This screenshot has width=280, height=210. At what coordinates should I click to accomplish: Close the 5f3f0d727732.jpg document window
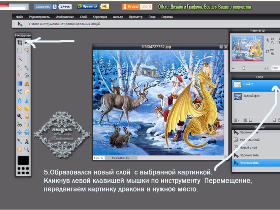[226, 47]
